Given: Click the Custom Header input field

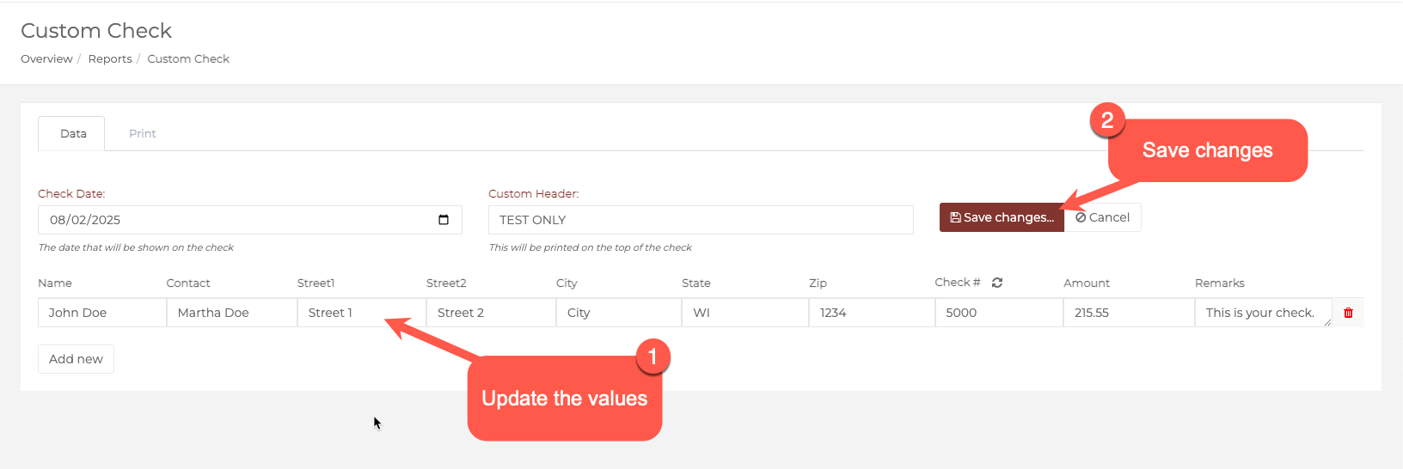Looking at the screenshot, I should pos(701,220).
